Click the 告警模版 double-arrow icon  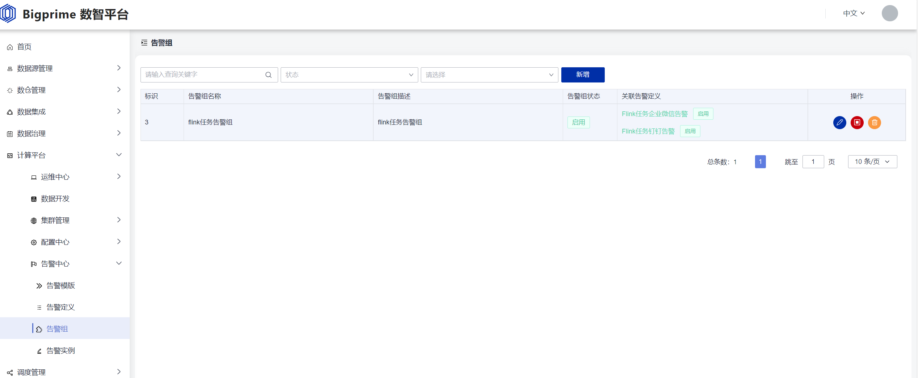click(39, 286)
